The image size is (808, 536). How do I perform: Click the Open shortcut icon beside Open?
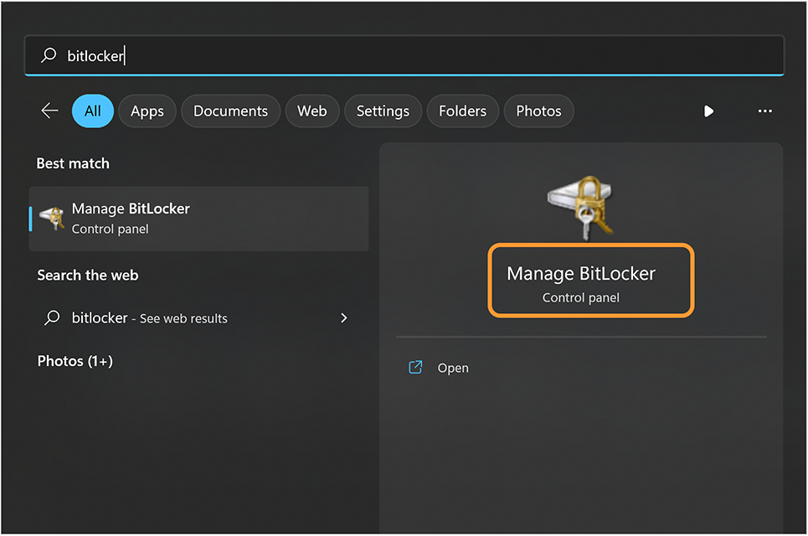coord(415,367)
